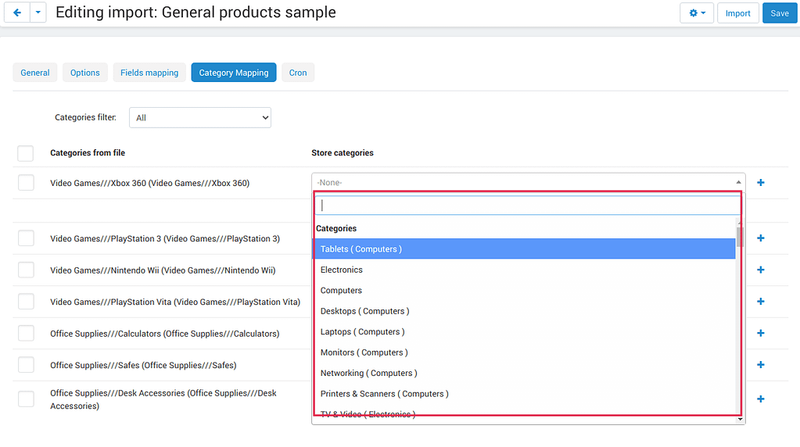Click the Office Supplies///Safes row text
The height and width of the screenshot is (447, 800).
143,365
